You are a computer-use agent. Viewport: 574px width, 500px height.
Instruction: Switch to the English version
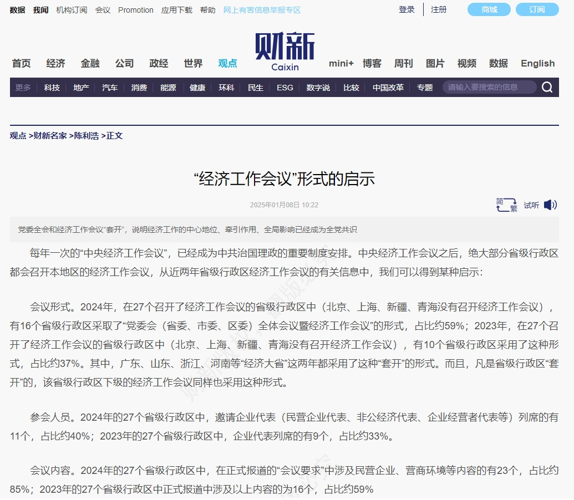[537, 63]
